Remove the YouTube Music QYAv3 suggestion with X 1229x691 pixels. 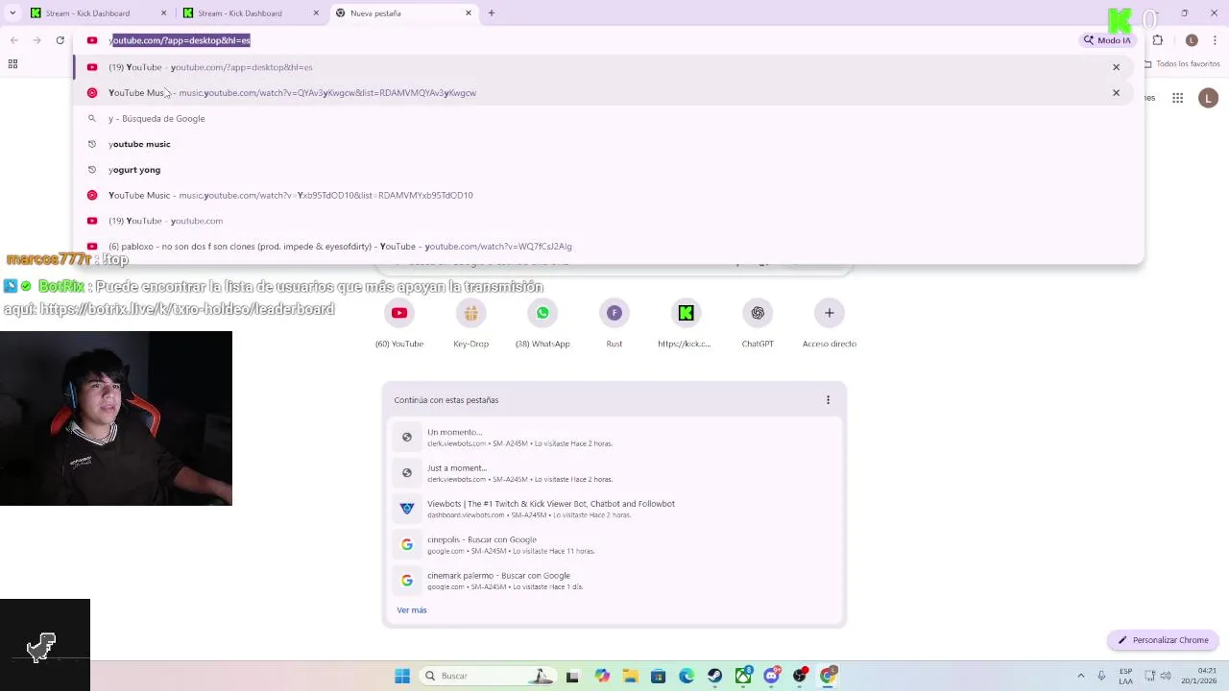[x=1116, y=93]
